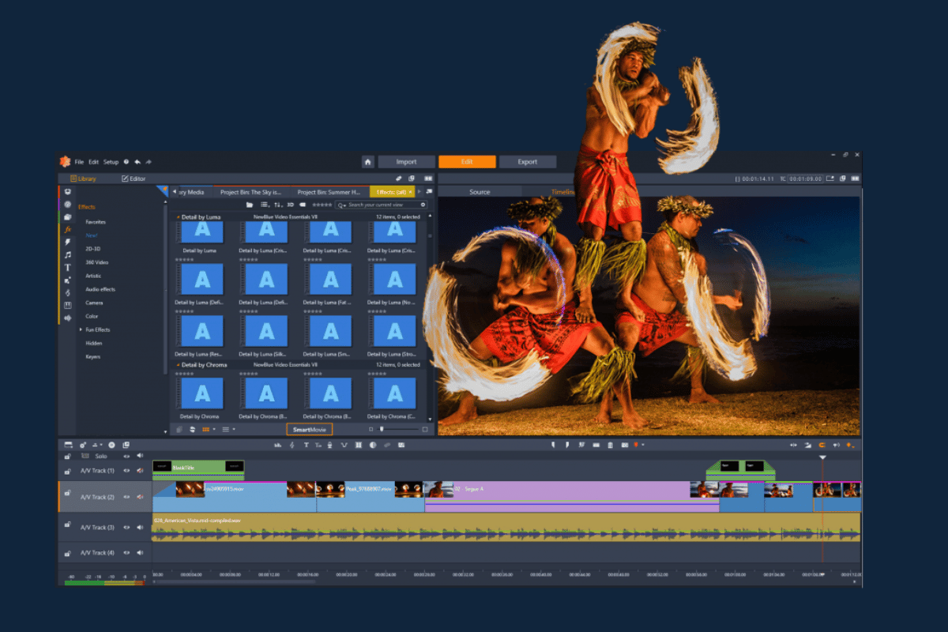Expand the Fun Effects tree item
948x632 pixels.
coord(81,329)
